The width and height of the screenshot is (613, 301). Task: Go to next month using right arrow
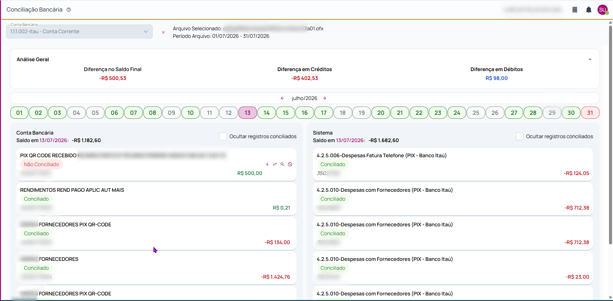(324, 98)
